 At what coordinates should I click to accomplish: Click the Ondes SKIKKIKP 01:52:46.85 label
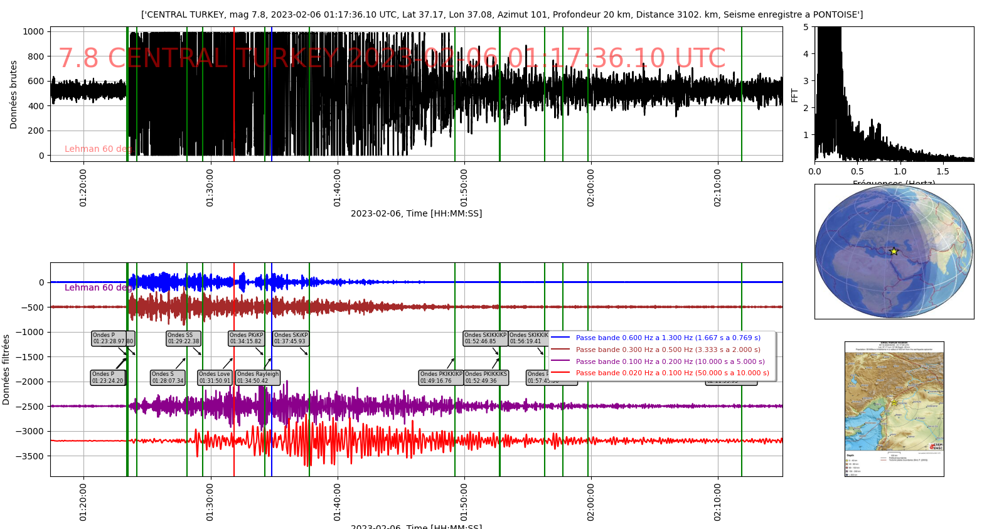[485, 338]
